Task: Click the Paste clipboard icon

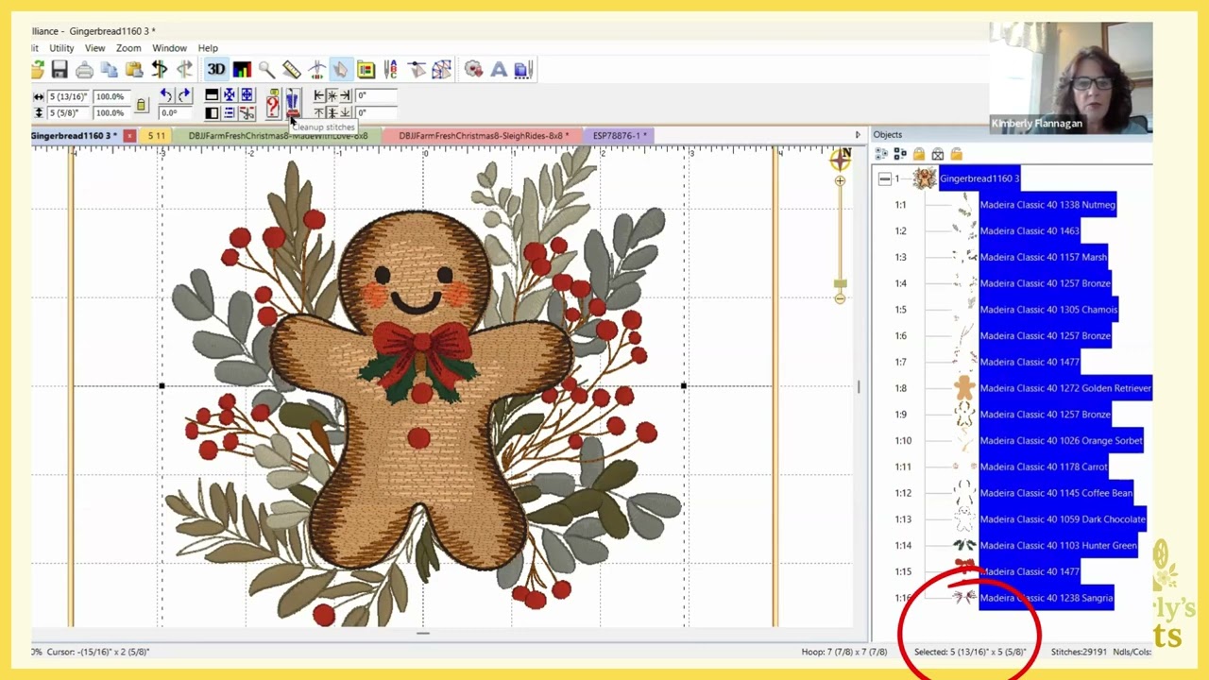Action: (x=133, y=69)
